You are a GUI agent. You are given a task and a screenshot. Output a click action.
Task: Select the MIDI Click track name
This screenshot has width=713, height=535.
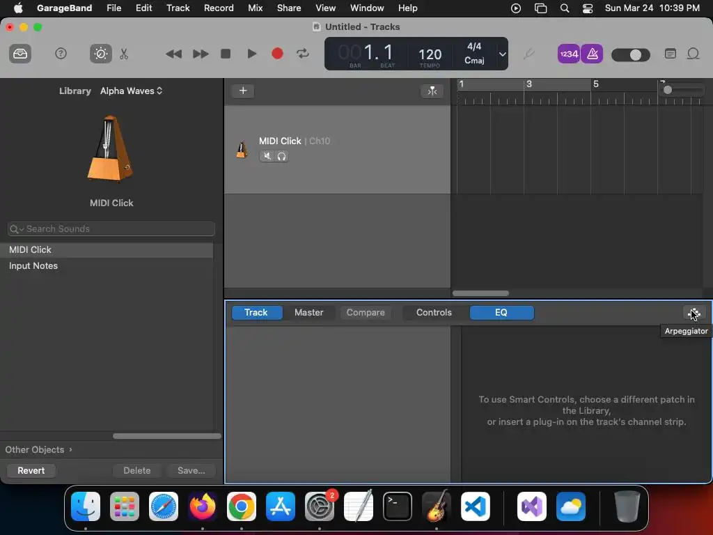click(x=280, y=141)
